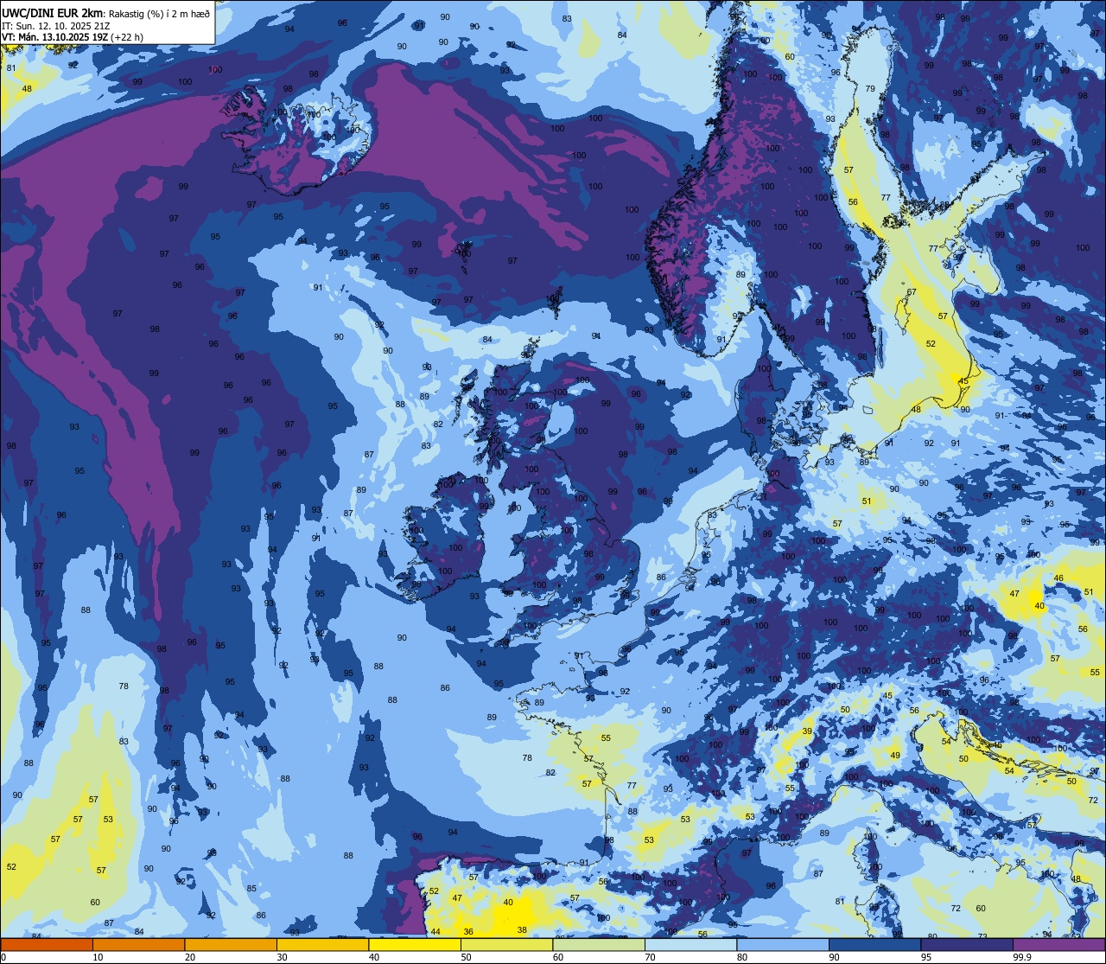
Task: Select the light green 60–70 legend swatch
Action: [599, 944]
